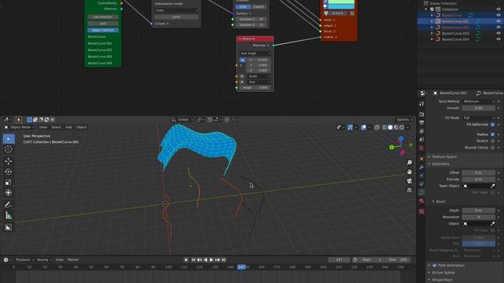Image resolution: width=504 pixels, height=283 pixels.
Task: Click the play animation button in timeline
Action: tap(211, 260)
